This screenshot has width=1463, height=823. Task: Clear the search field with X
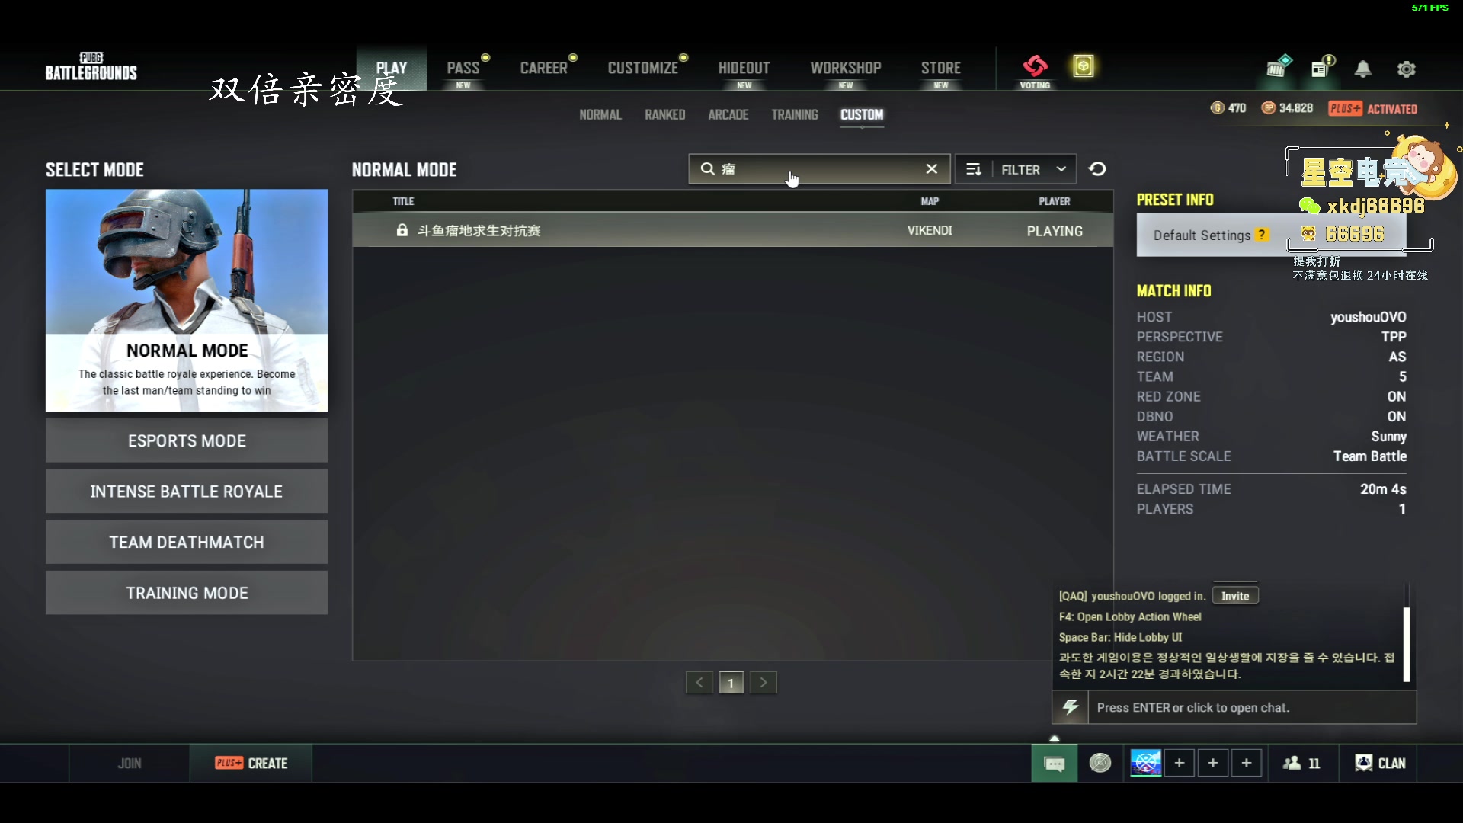coord(931,169)
